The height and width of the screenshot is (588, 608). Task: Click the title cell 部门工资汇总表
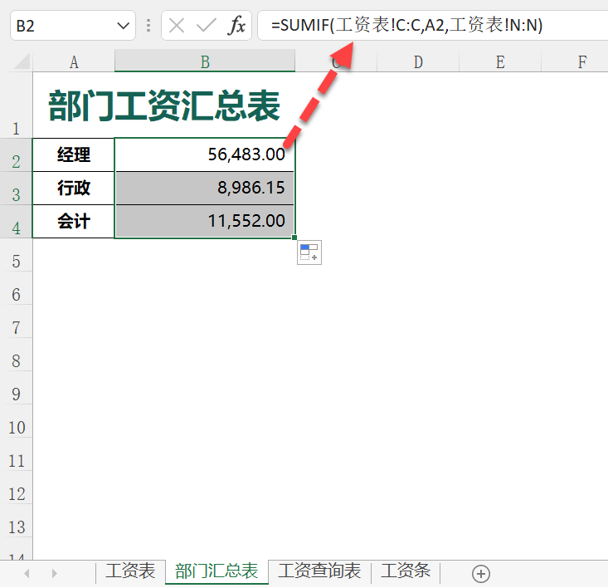tap(164, 105)
